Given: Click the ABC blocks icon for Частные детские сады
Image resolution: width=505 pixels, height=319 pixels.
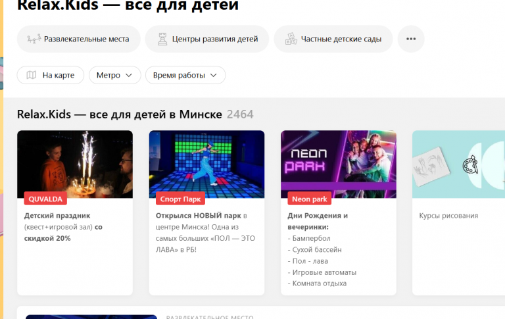Looking at the screenshot, I should (291, 39).
